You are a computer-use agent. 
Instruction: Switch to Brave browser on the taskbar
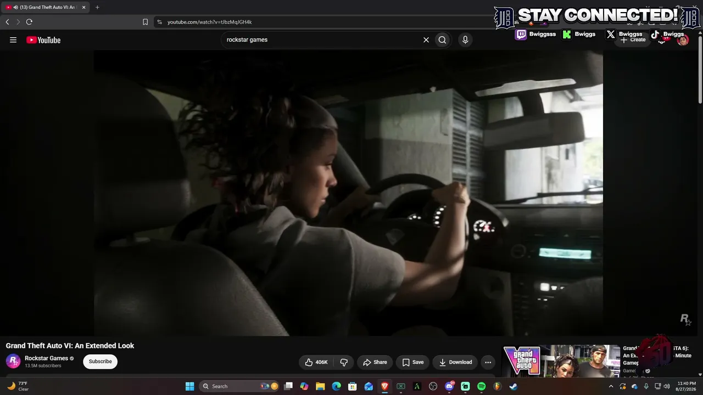[x=384, y=386]
